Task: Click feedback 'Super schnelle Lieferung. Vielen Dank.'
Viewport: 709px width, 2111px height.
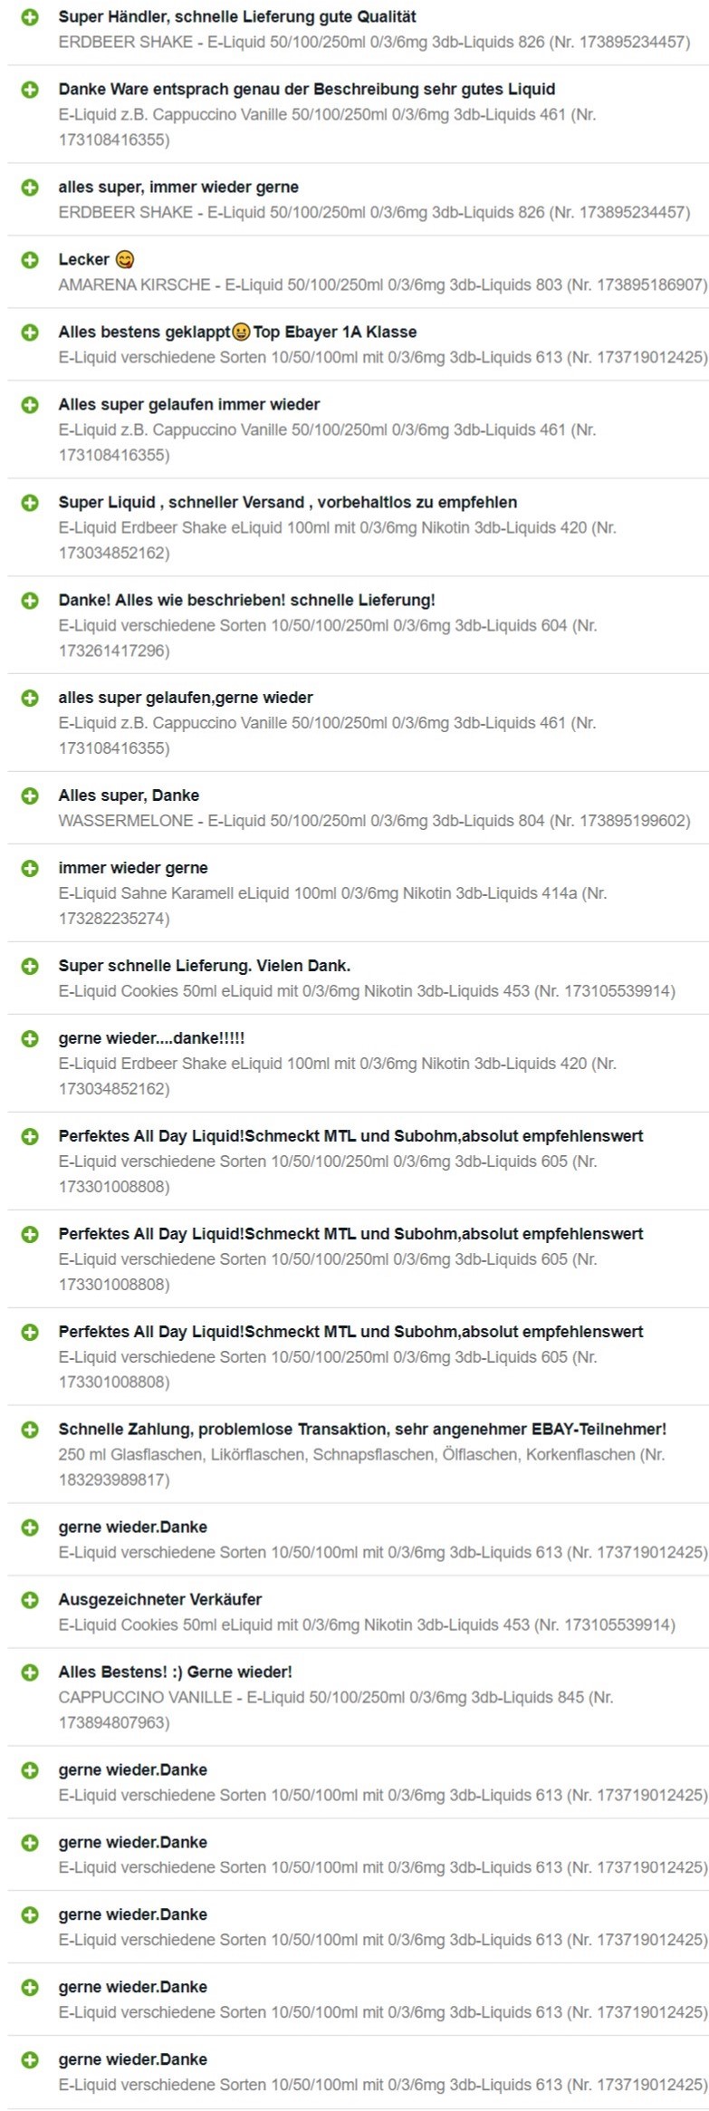Action: [205, 966]
